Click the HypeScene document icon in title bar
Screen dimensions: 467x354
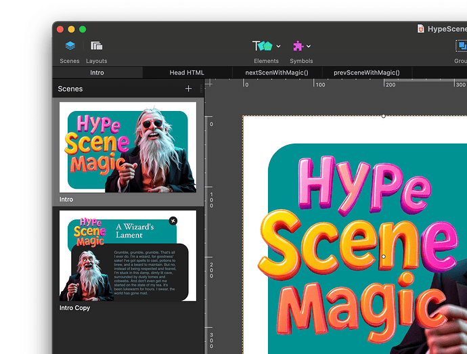[x=420, y=28]
